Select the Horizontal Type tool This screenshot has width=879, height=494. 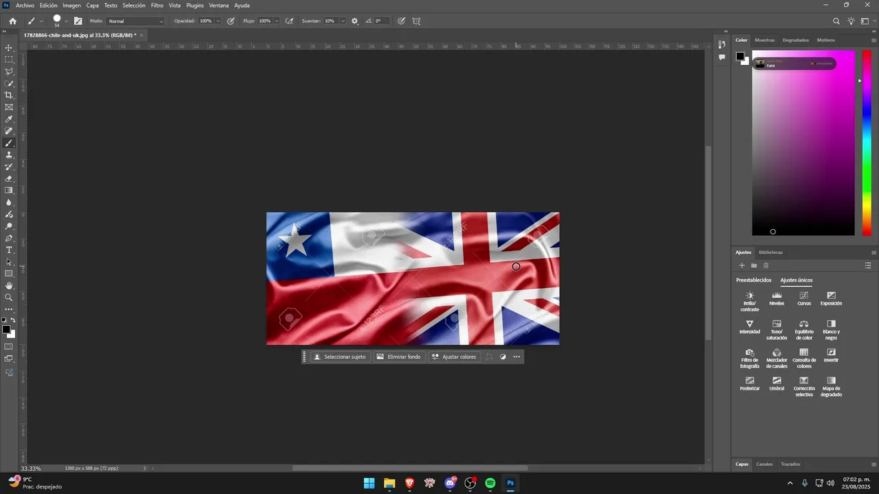click(x=9, y=250)
